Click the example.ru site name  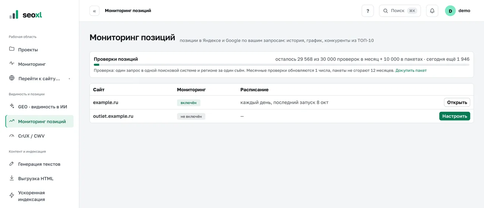coord(105,102)
